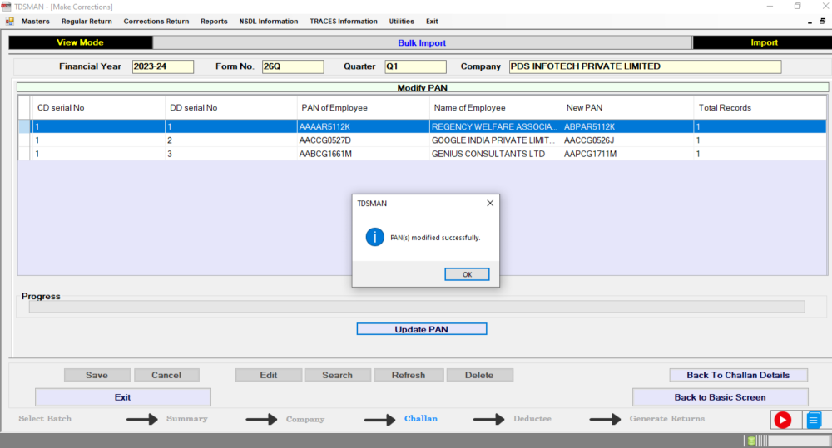The width and height of the screenshot is (832, 448).
Task: Click the DD serial No column header
Action: pyautogui.click(x=230, y=107)
